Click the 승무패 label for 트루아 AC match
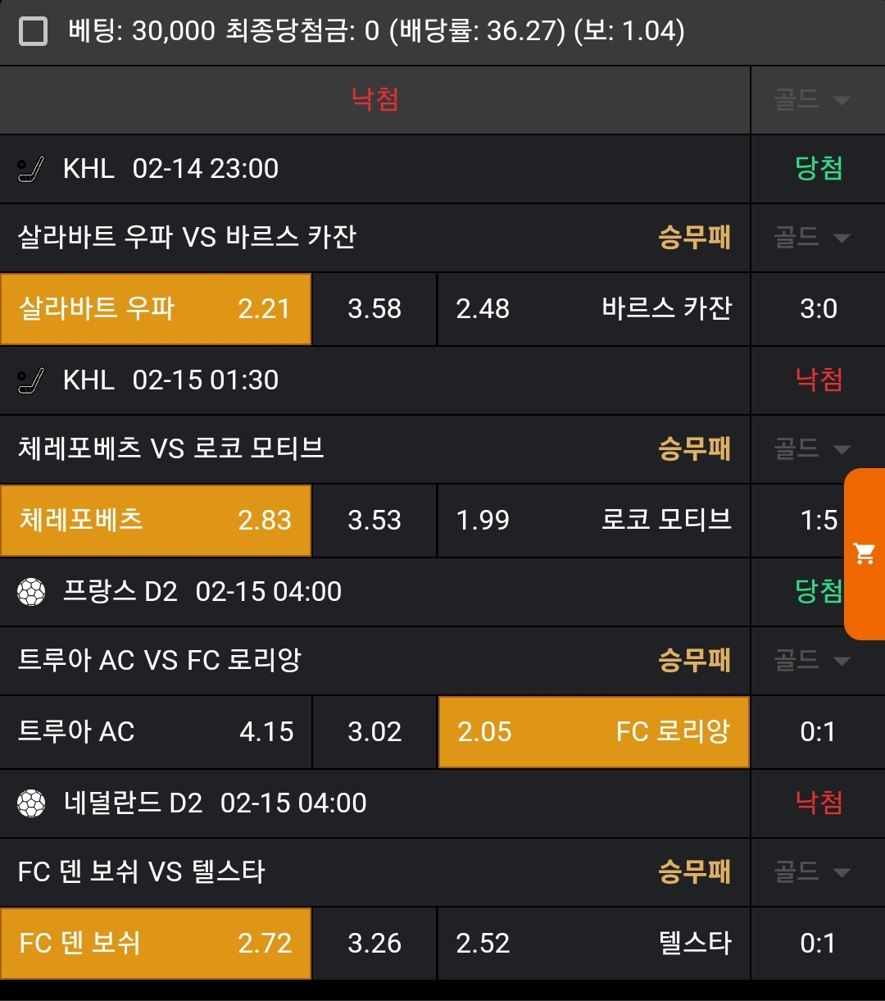The width and height of the screenshot is (885, 1001). tap(694, 661)
